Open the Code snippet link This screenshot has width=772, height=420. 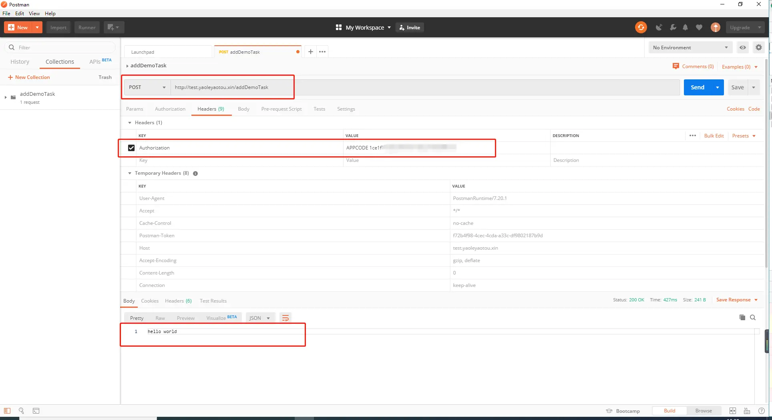754,109
